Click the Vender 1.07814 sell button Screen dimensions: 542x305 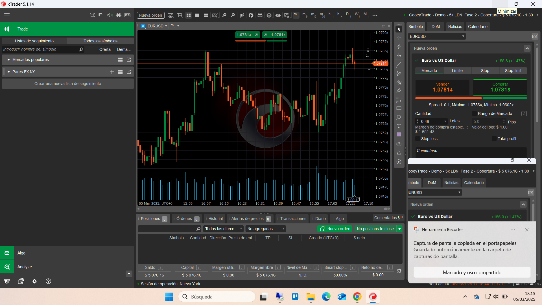[442, 87]
